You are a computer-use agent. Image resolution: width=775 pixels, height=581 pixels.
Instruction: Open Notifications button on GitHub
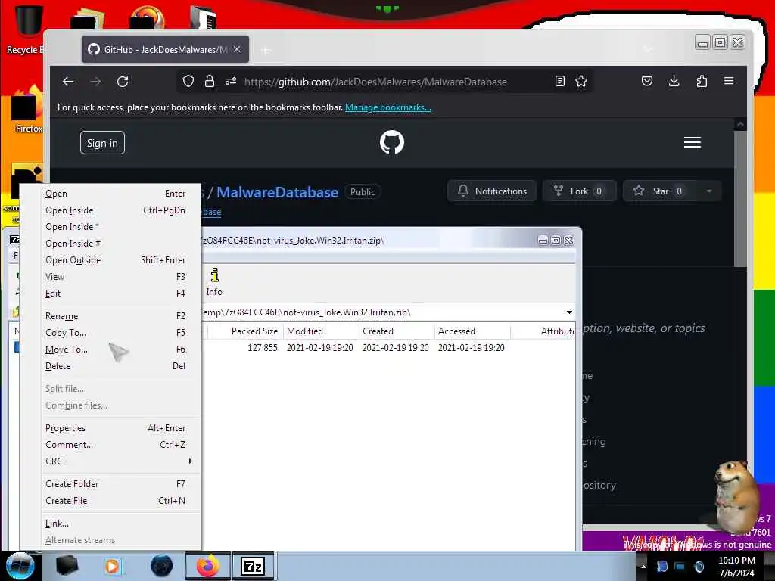[492, 191]
